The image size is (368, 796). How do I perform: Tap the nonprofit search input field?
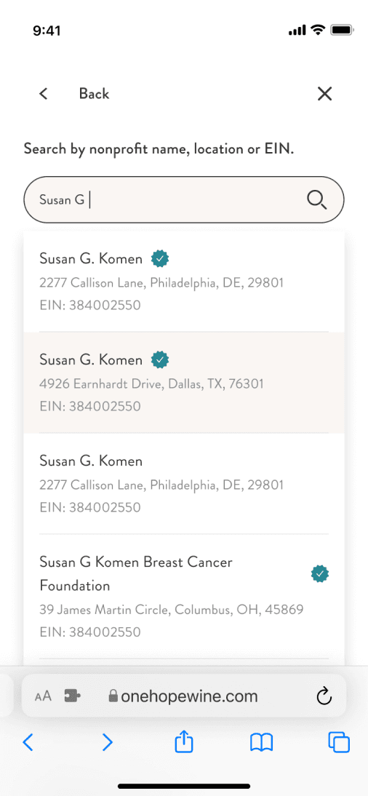point(184,200)
